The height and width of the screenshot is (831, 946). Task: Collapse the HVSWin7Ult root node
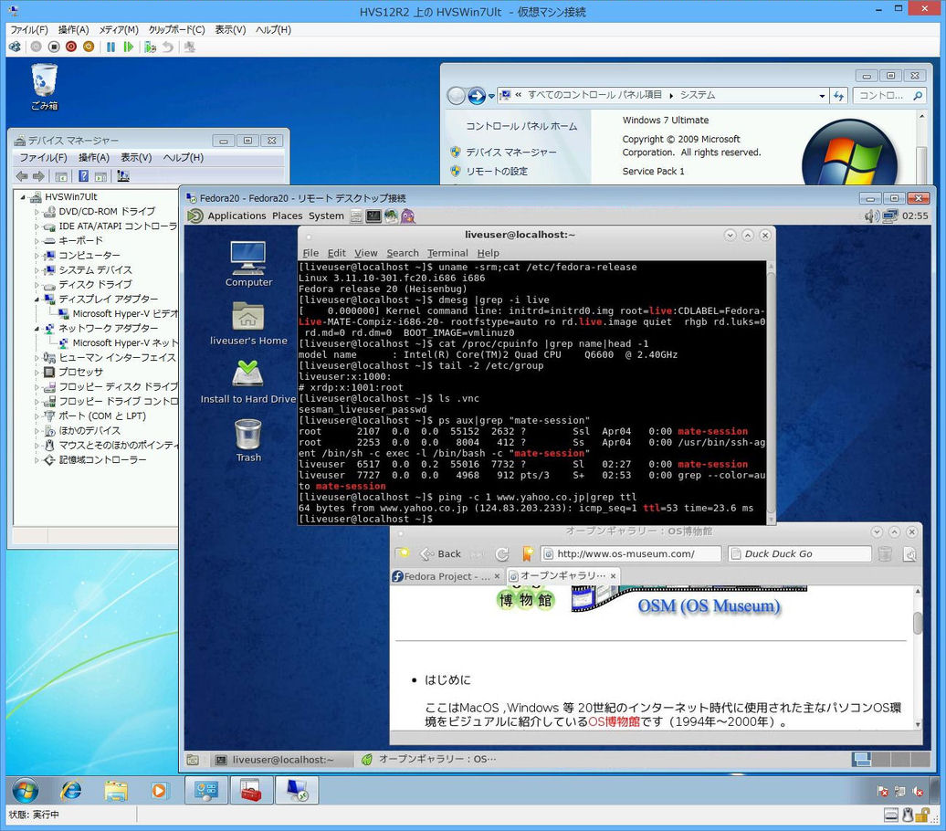click(22, 197)
